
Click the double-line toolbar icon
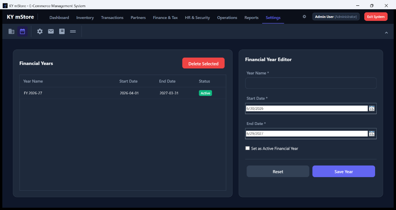pyautogui.click(x=73, y=31)
